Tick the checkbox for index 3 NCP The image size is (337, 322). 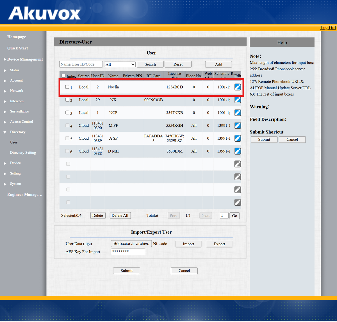coord(67,112)
